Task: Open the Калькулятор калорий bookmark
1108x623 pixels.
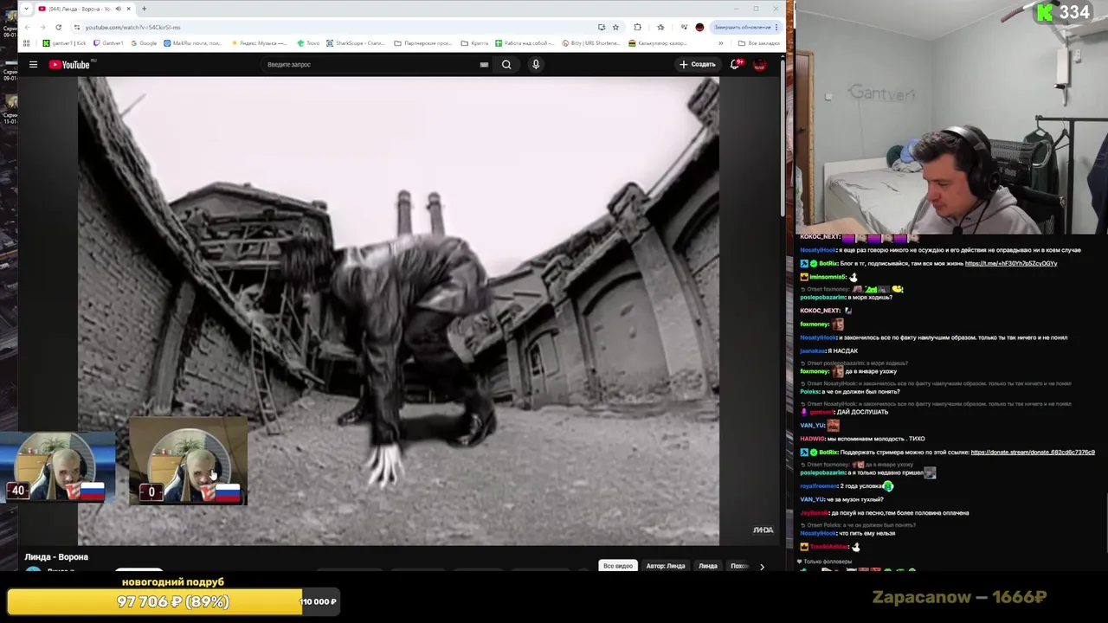Action: point(658,43)
